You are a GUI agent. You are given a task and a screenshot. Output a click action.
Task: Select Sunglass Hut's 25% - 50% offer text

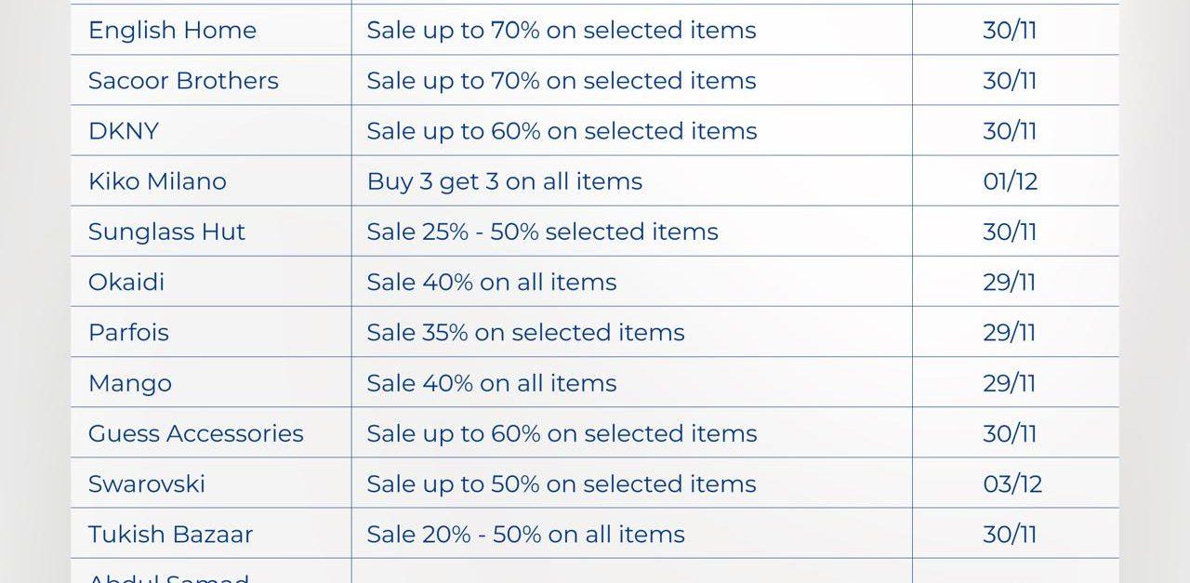point(542,232)
